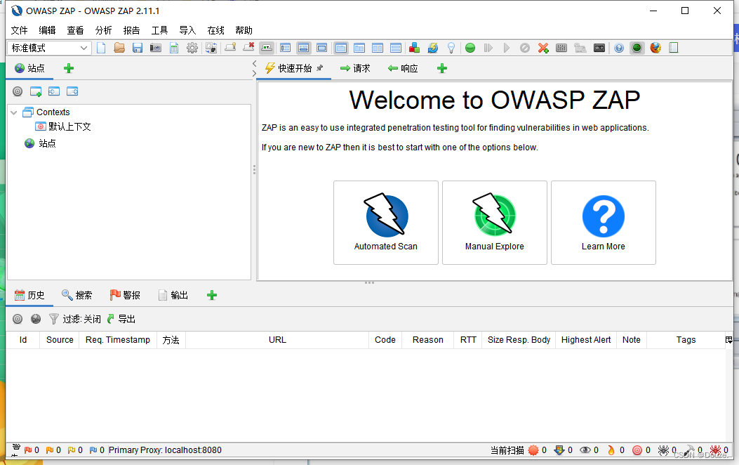This screenshot has height=465, width=739.
Task: Add a tab with plus next to 站点
Action: 69,68
